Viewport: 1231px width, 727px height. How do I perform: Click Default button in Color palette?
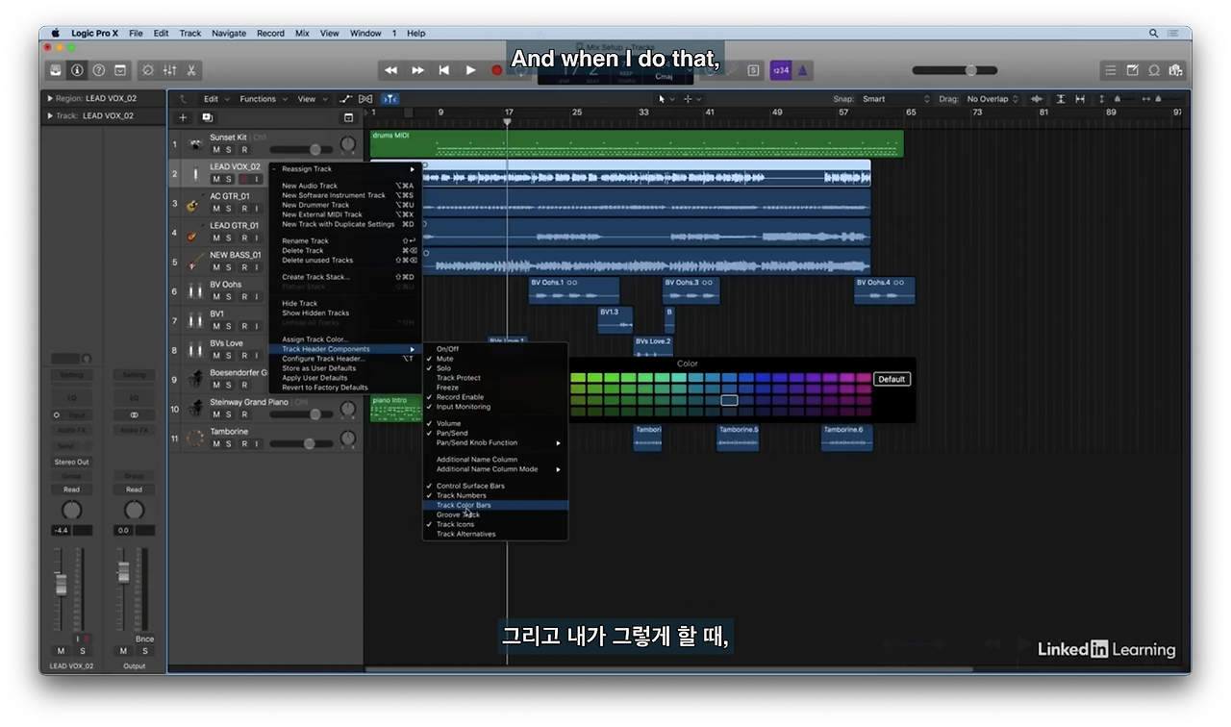pyautogui.click(x=892, y=379)
